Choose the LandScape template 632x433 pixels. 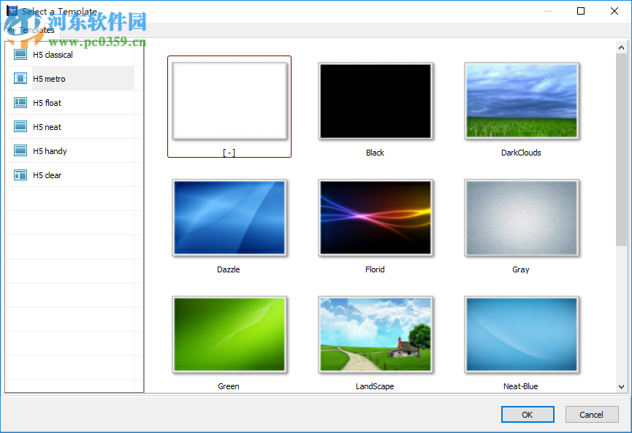coord(375,334)
